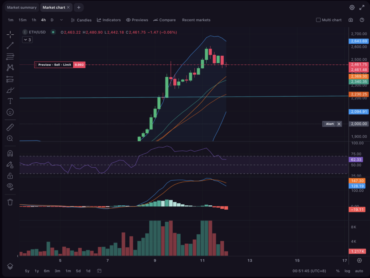Open the emoji sticker tool

point(10,112)
